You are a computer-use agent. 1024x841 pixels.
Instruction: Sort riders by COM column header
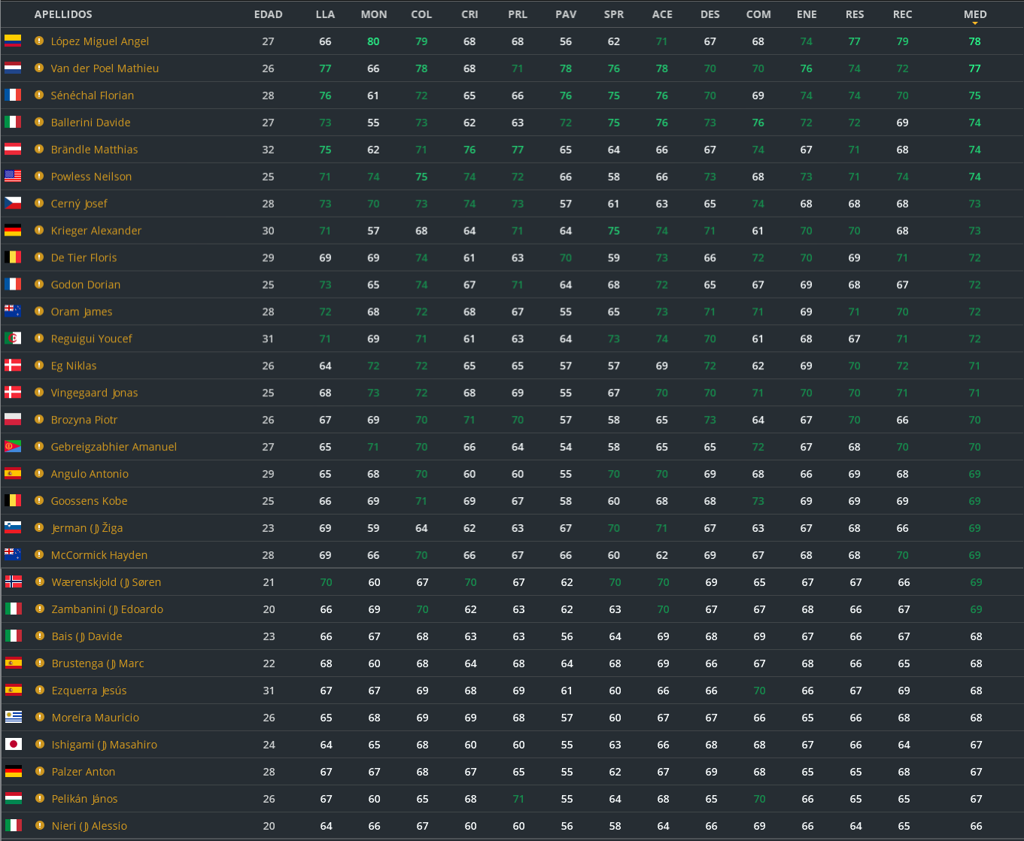tap(758, 14)
